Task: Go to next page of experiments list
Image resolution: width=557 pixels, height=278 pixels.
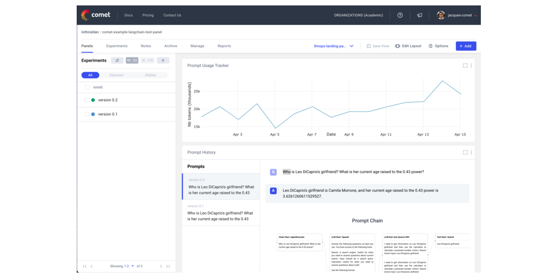Action: 161,266
